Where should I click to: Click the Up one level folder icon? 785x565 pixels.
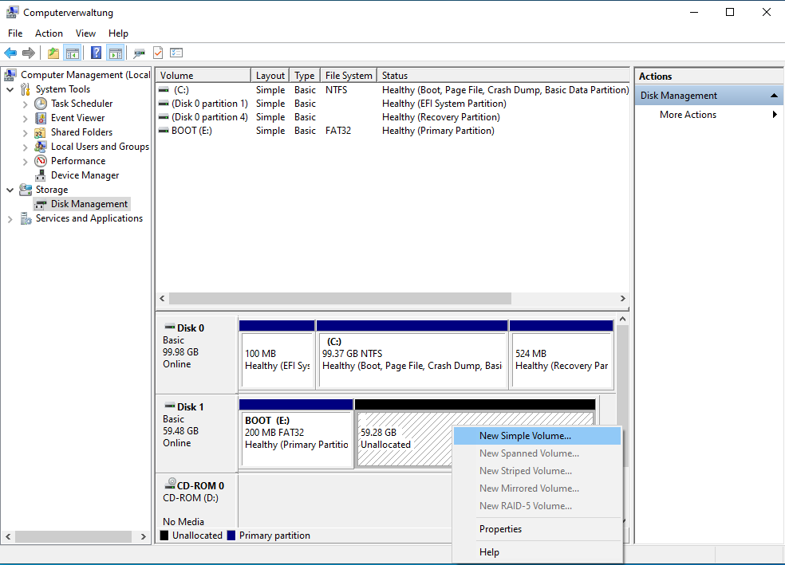coord(53,53)
